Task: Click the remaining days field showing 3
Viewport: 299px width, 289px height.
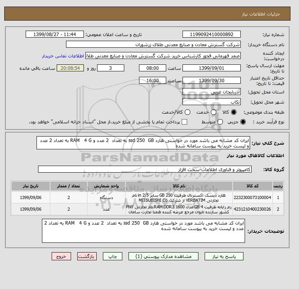Action: (111, 68)
